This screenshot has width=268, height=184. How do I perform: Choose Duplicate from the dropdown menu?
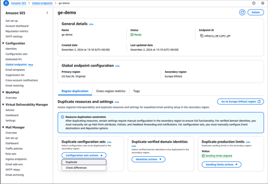click(x=84, y=162)
